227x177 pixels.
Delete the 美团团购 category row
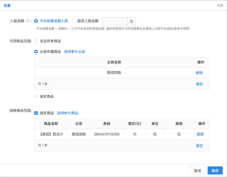point(199,73)
